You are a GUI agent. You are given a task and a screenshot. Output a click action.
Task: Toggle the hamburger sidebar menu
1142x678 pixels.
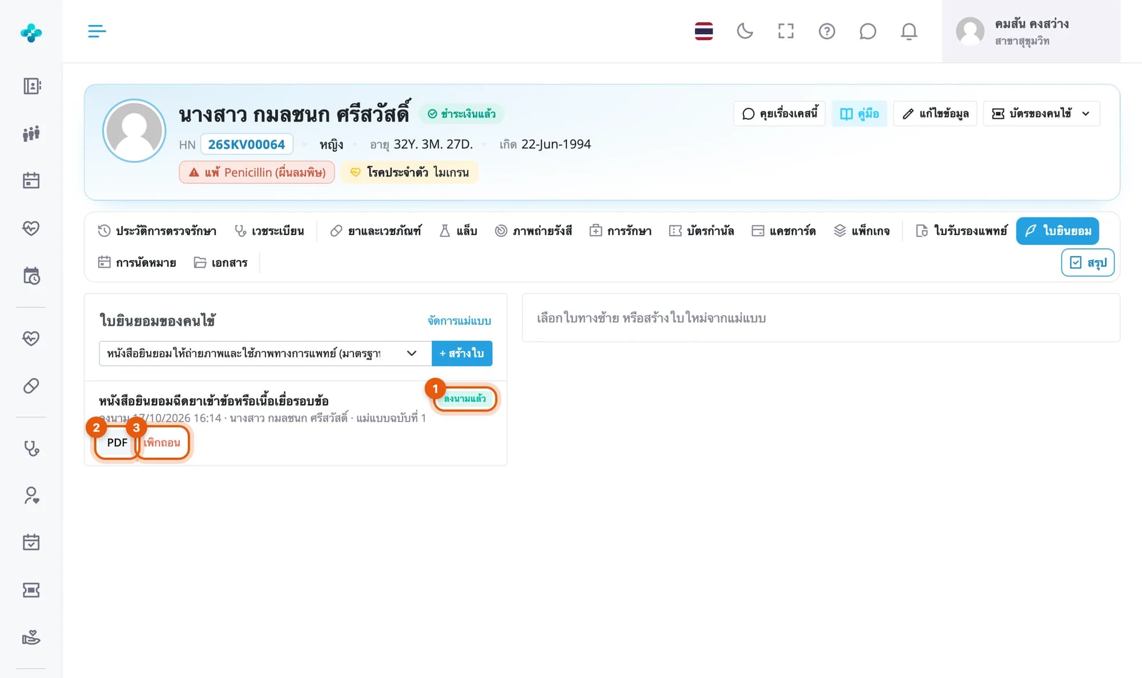point(96,31)
